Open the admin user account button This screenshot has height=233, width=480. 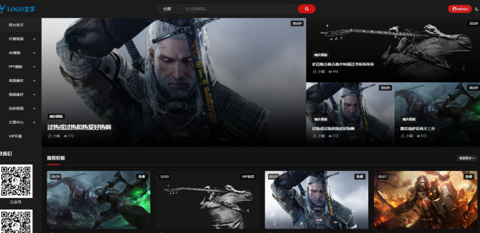[x=460, y=9]
